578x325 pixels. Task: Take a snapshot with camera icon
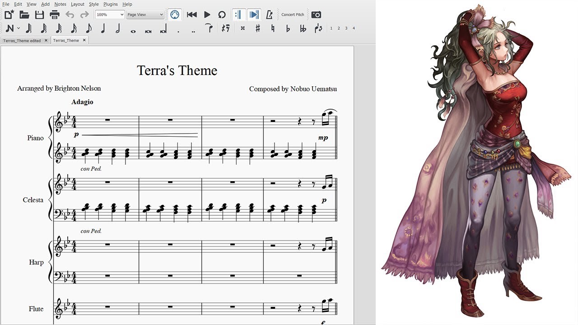tap(316, 14)
